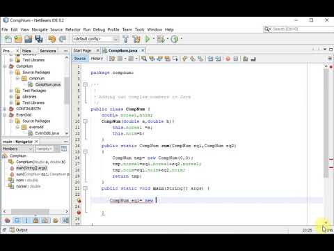This screenshot has height=251, width=334.
Task: Click the Shift Line Right icon
Action: [x=218, y=59]
